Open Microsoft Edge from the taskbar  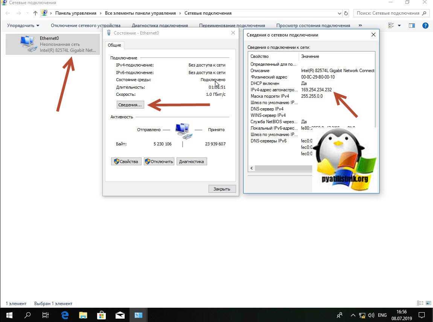[x=65, y=315]
